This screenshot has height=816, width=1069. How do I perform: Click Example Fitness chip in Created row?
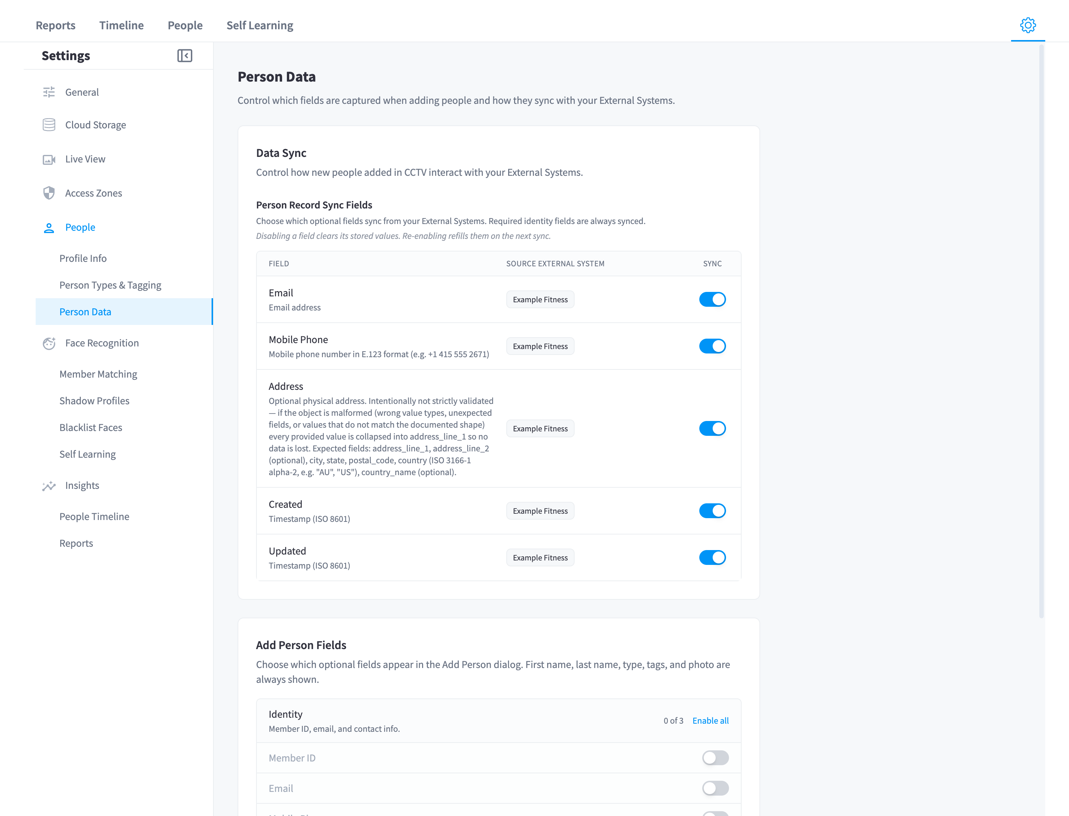540,511
